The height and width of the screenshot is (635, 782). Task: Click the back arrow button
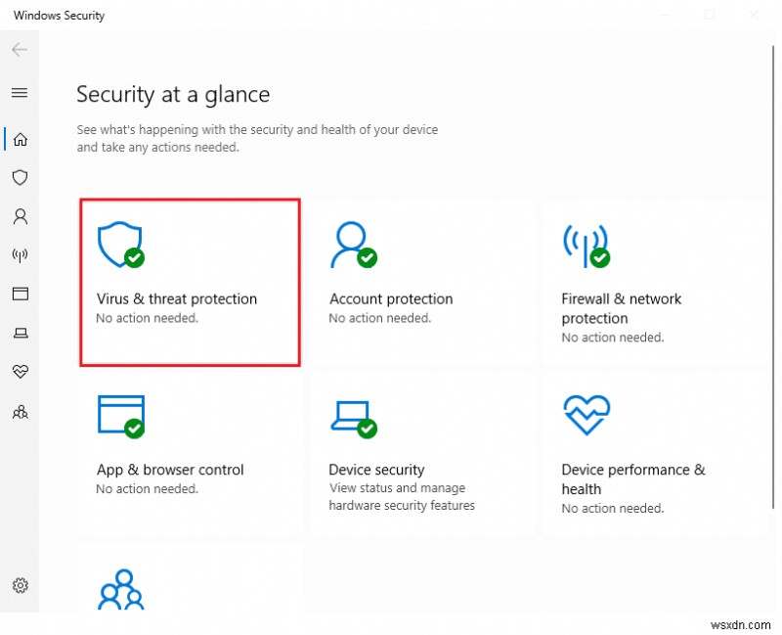[20, 50]
